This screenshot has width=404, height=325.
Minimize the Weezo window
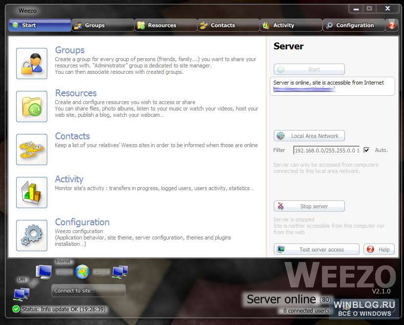[x=356, y=9]
